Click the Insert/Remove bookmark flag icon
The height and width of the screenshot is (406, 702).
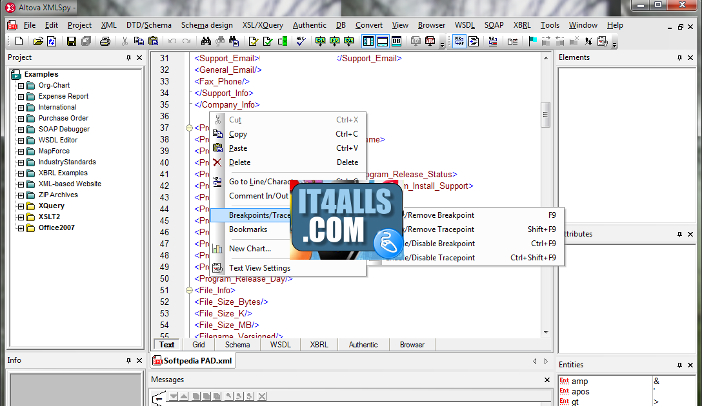tap(532, 41)
